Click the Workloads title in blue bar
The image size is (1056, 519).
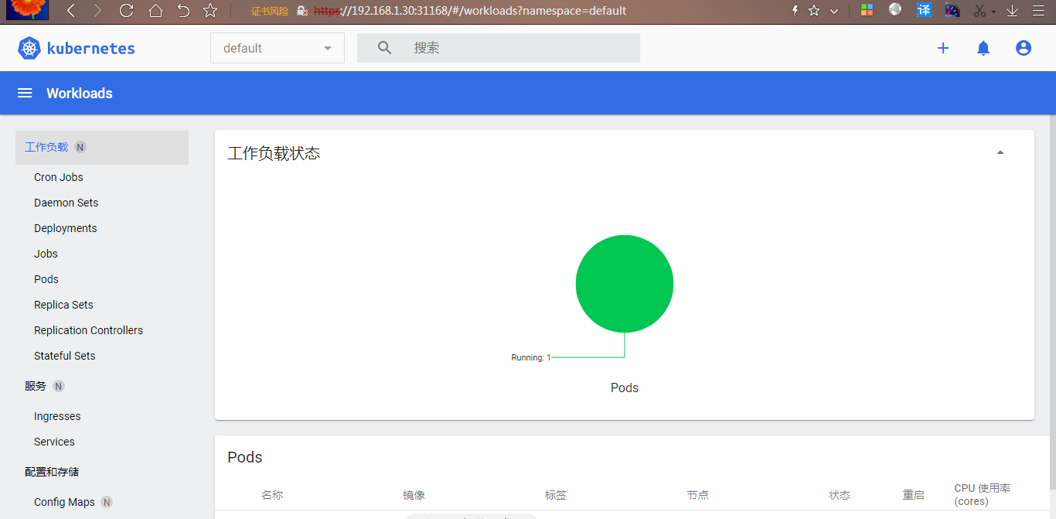coord(80,94)
